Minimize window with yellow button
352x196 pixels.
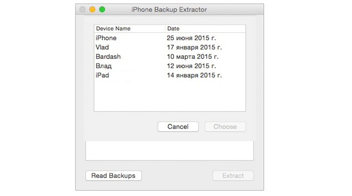[x=92, y=9]
